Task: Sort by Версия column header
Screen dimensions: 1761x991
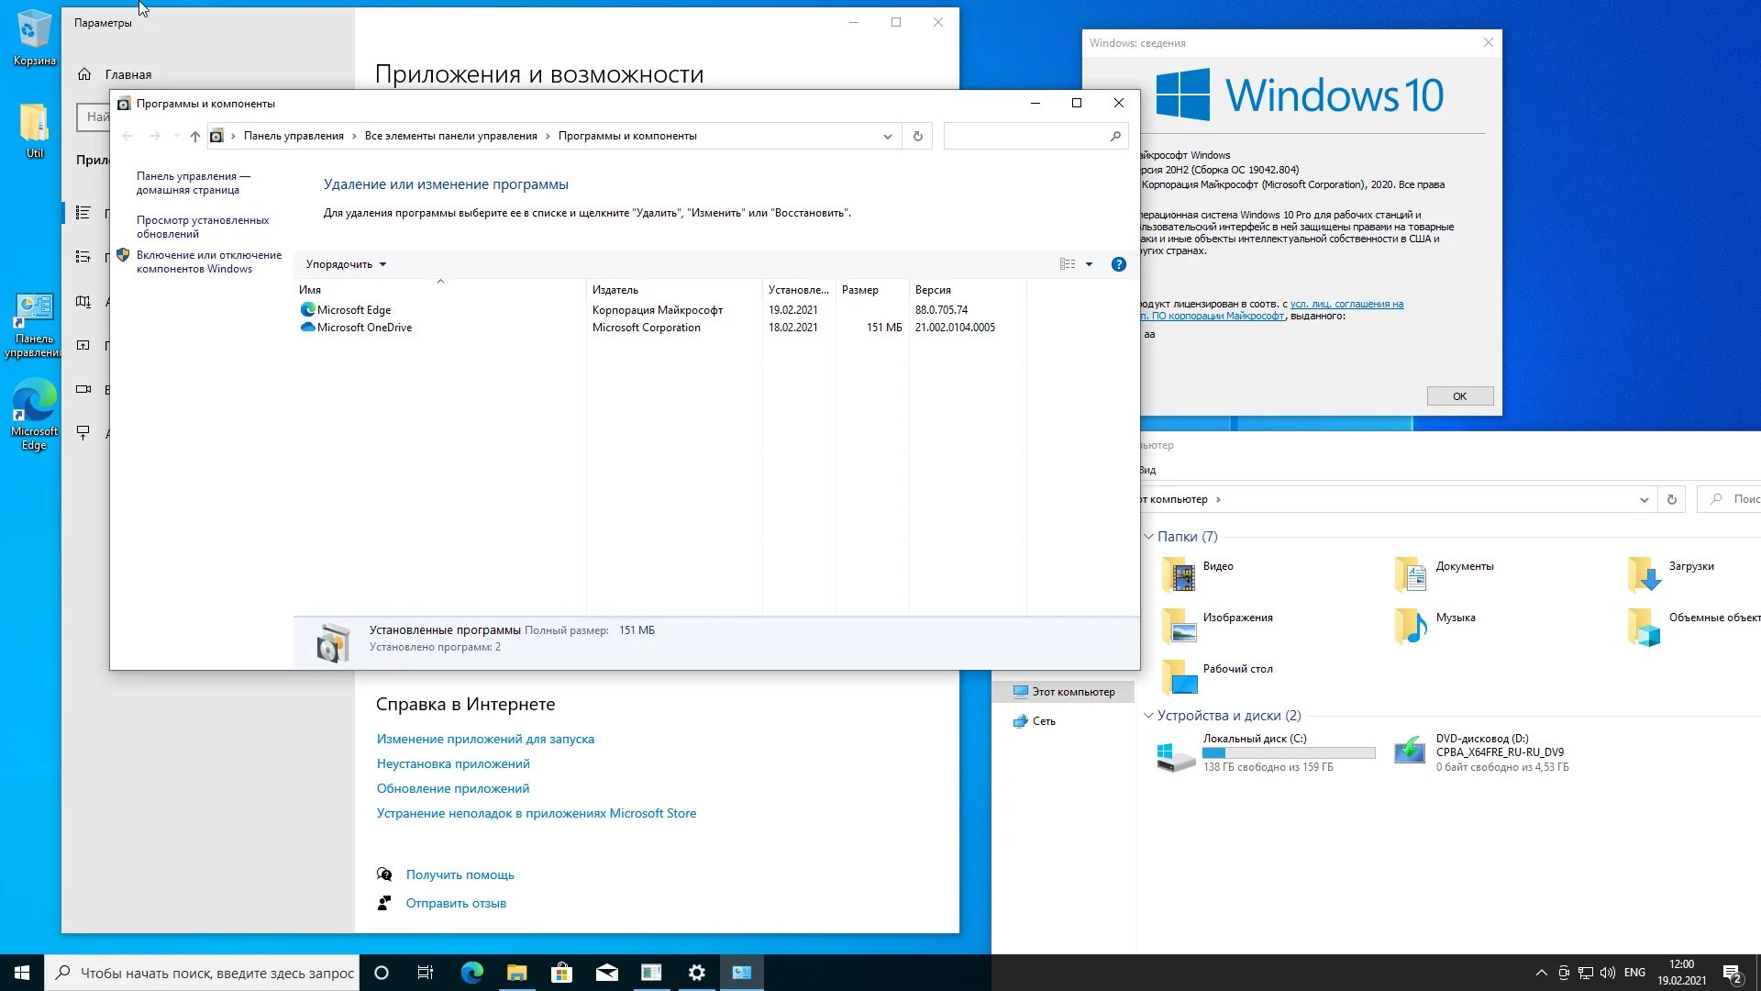Action: tap(968, 289)
